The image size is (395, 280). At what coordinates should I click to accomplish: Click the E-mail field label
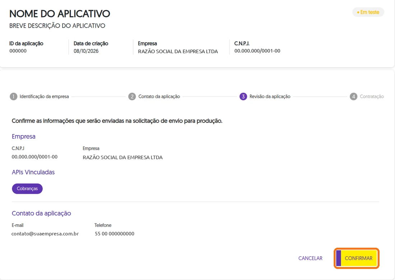pyautogui.click(x=17, y=225)
